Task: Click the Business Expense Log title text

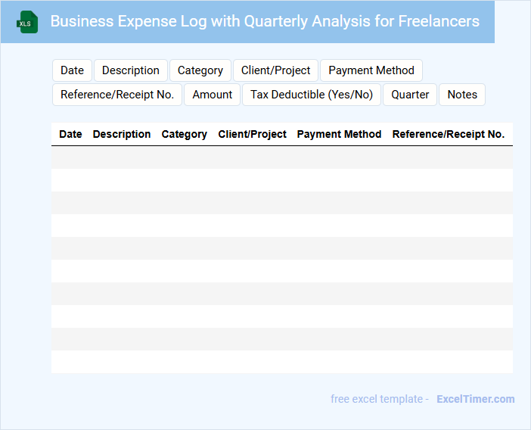Action: pyautogui.click(x=265, y=21)
